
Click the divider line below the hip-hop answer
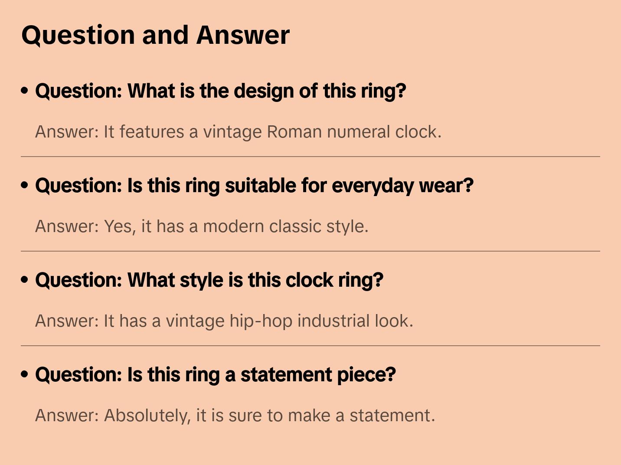pos(310,346)
